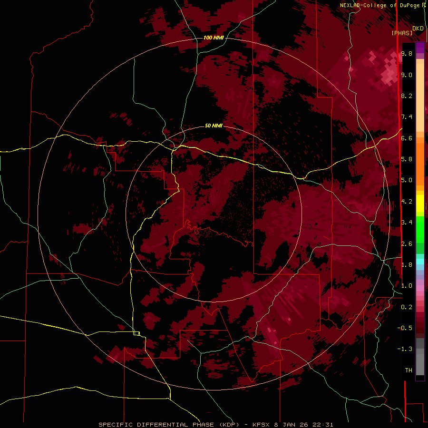Click the 6.6 legend value
Viewport: 428px width, 428px height.
407,138
